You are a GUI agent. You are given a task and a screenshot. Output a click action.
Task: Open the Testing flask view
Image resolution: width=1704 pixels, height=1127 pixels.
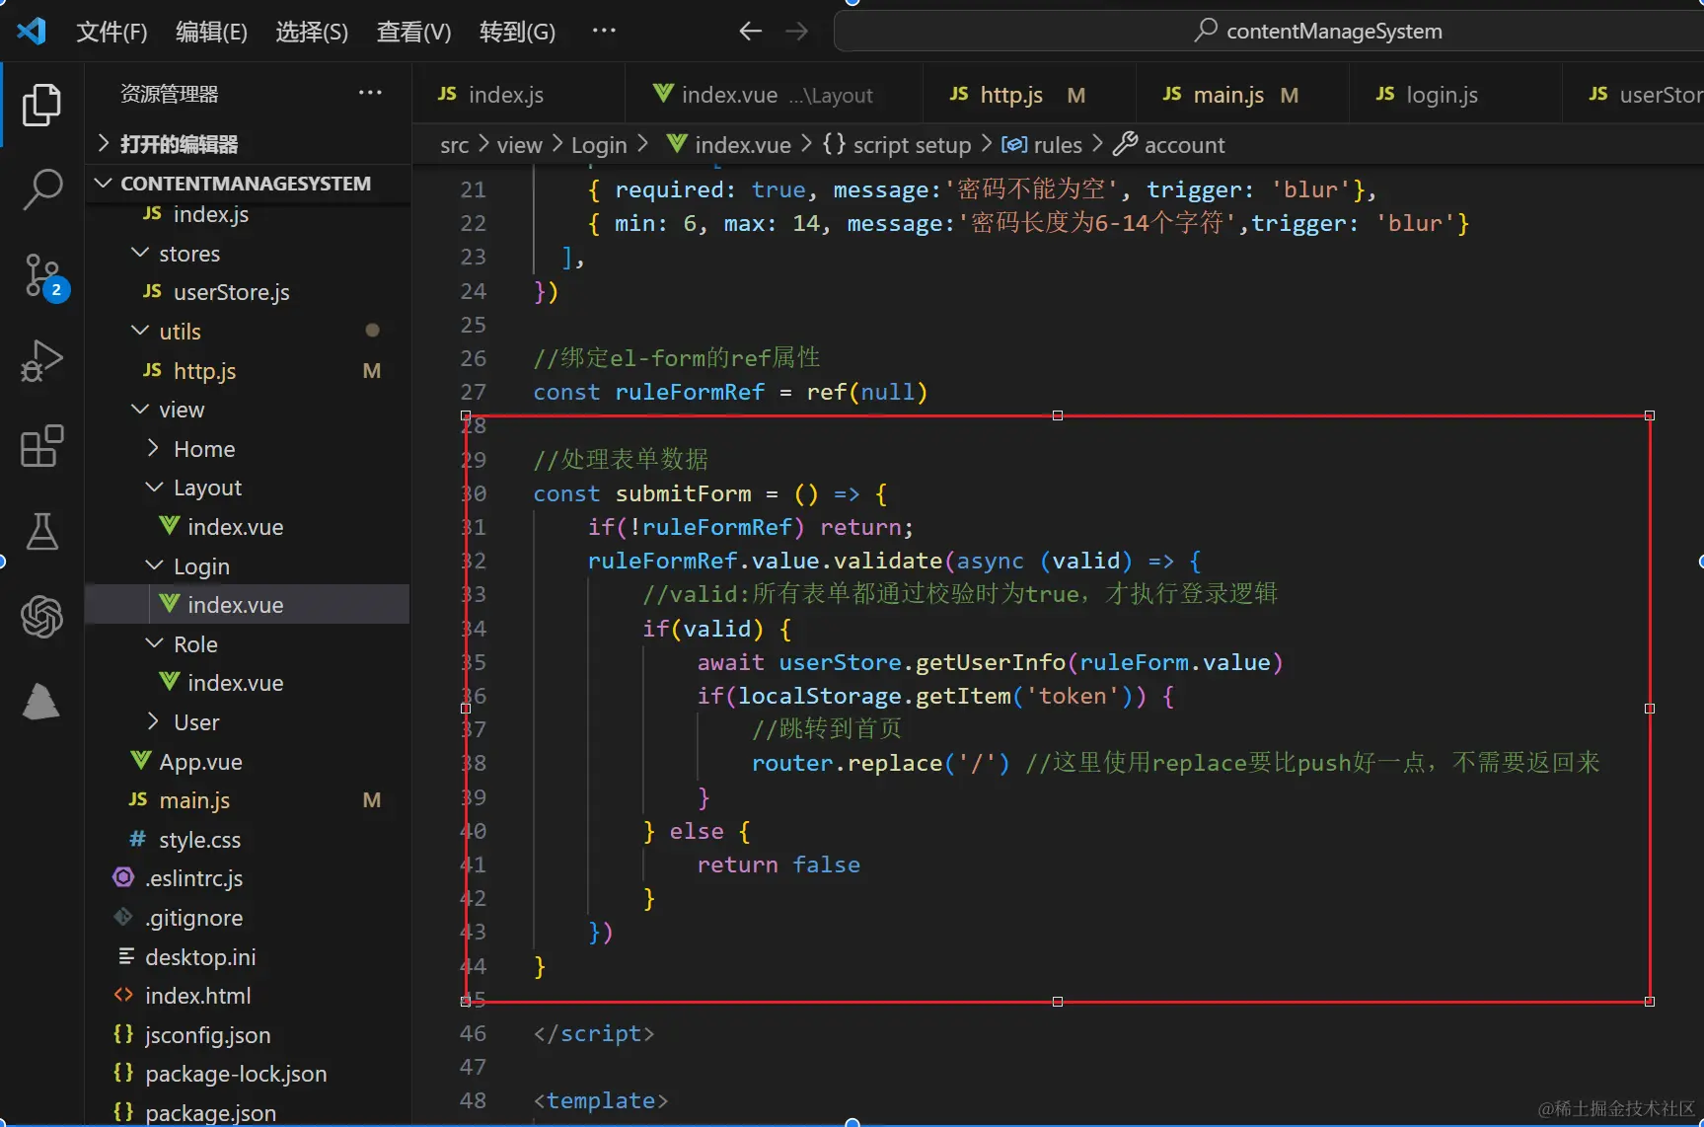click(41, 532)
